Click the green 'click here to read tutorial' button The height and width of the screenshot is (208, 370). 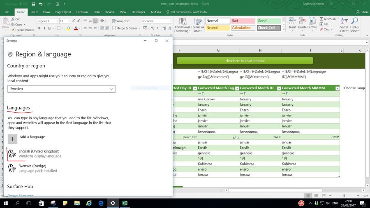click(245, 60)
